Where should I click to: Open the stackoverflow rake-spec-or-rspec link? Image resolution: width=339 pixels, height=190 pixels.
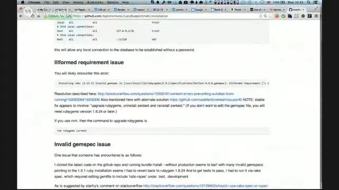(x=206, y=186)
